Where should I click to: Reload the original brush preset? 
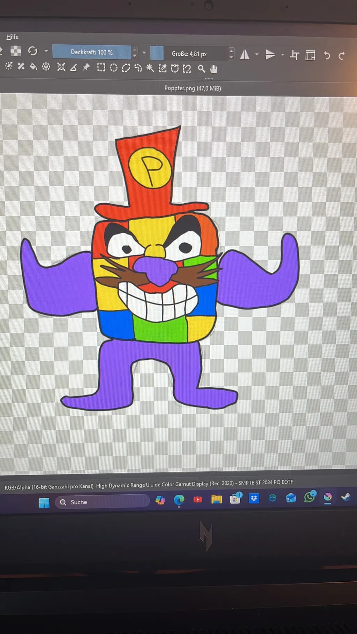point(33,51)
